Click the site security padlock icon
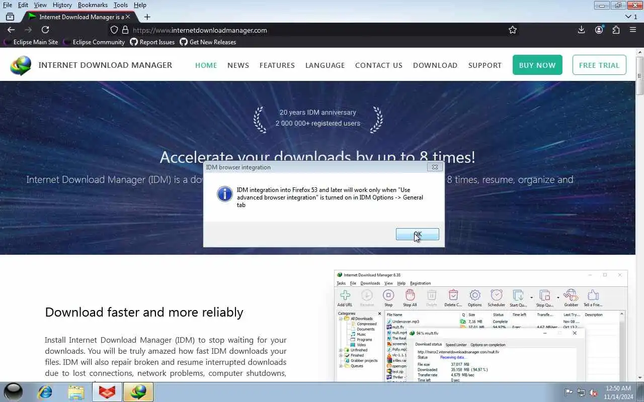This screenshot has width=644, height=402. click(125, 30)
